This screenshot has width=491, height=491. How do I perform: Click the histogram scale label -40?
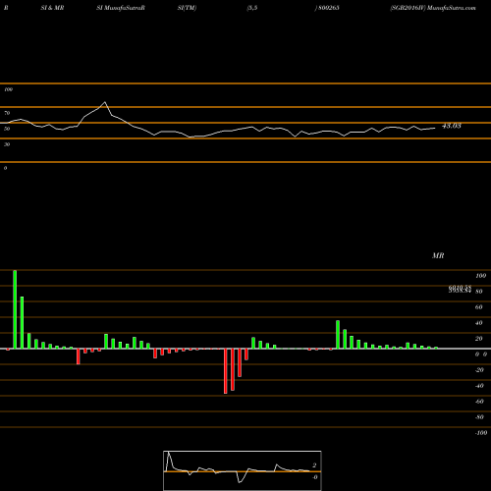(479, 386)
